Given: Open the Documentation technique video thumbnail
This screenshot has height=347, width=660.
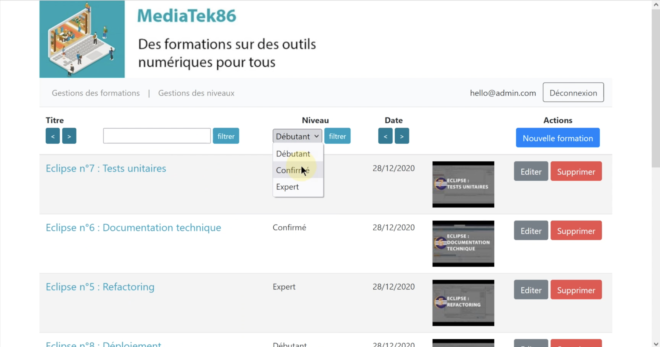Looking at the screenshot, I should pos(463,243).
